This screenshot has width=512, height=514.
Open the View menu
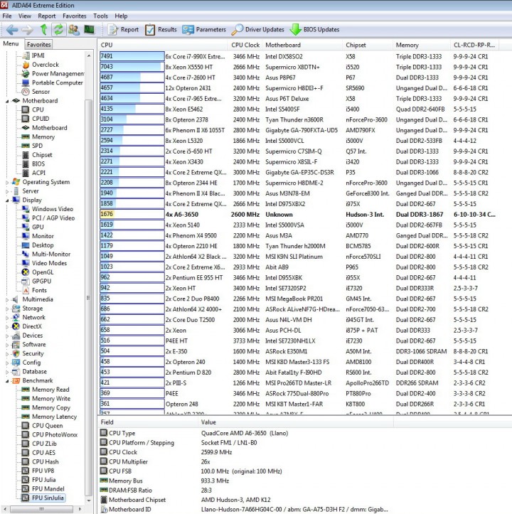tap(25, 16)
